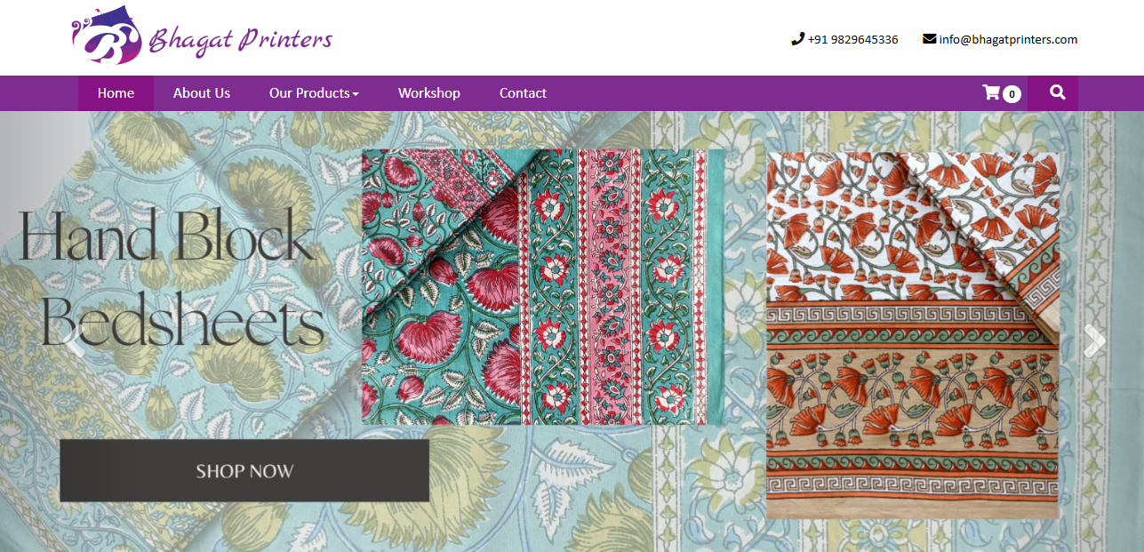Click the info@bhagatprinters.com email link
The image size is (1144, 552).
click(x=1008, y=39)
